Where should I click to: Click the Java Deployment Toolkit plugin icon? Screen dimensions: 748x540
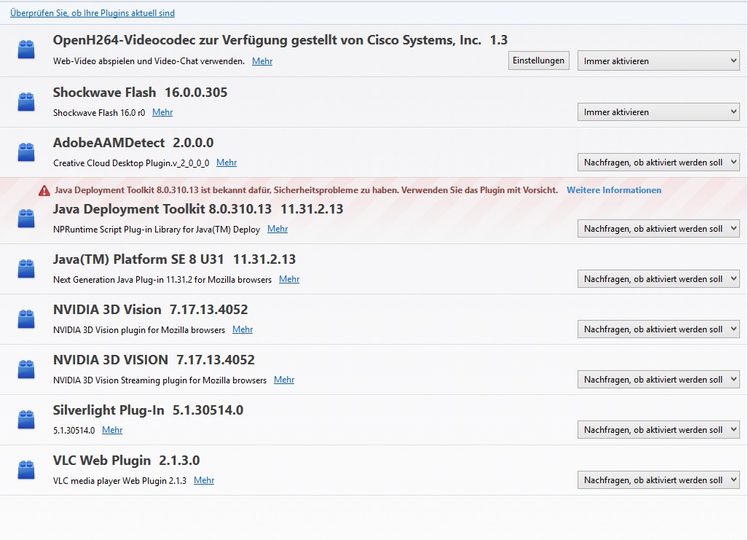click(26, 218)
